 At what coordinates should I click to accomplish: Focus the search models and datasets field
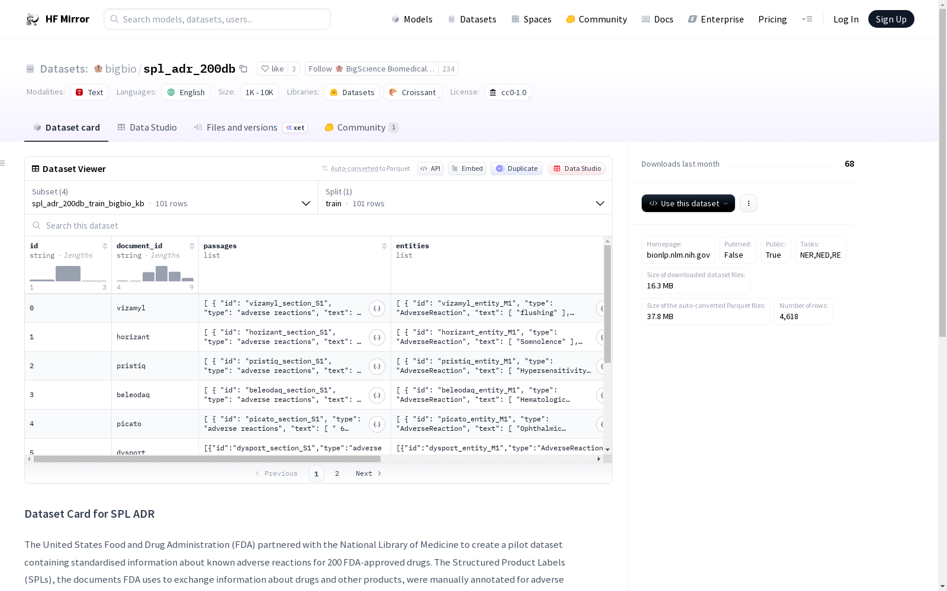(x=217, y=19)
